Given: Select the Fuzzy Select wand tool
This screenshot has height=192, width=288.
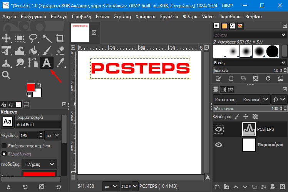Looking at the screenshot, I should 47,38.
